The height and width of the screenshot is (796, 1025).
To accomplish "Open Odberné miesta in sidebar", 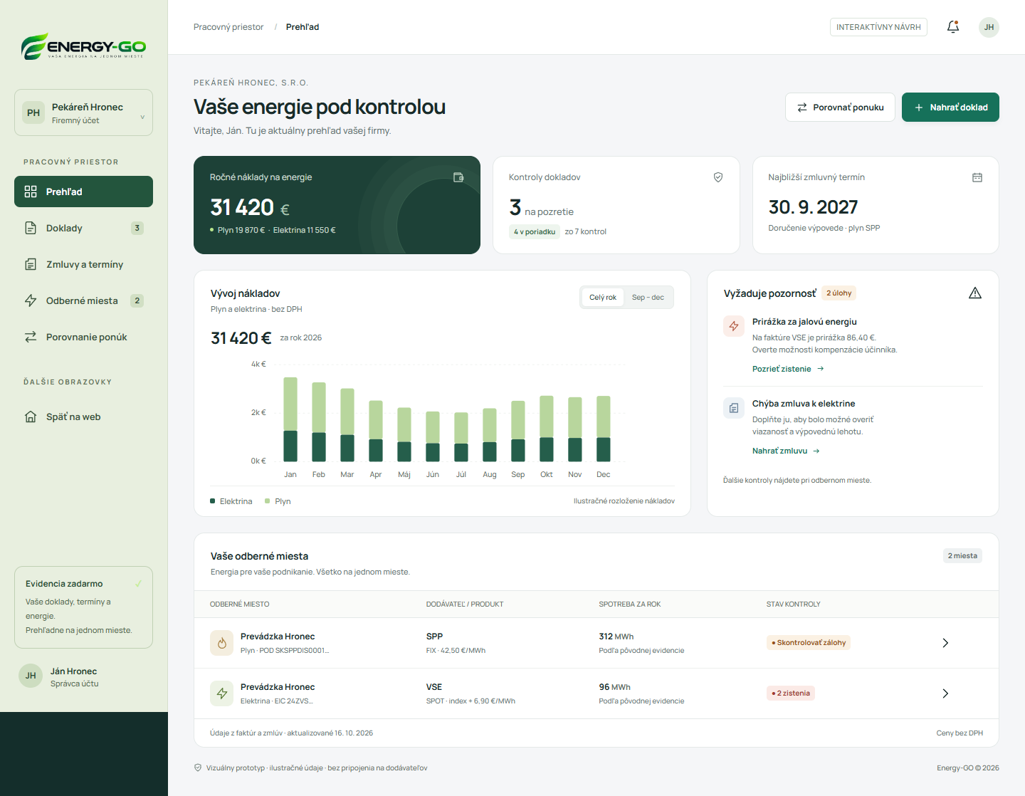I will [83, 300].
